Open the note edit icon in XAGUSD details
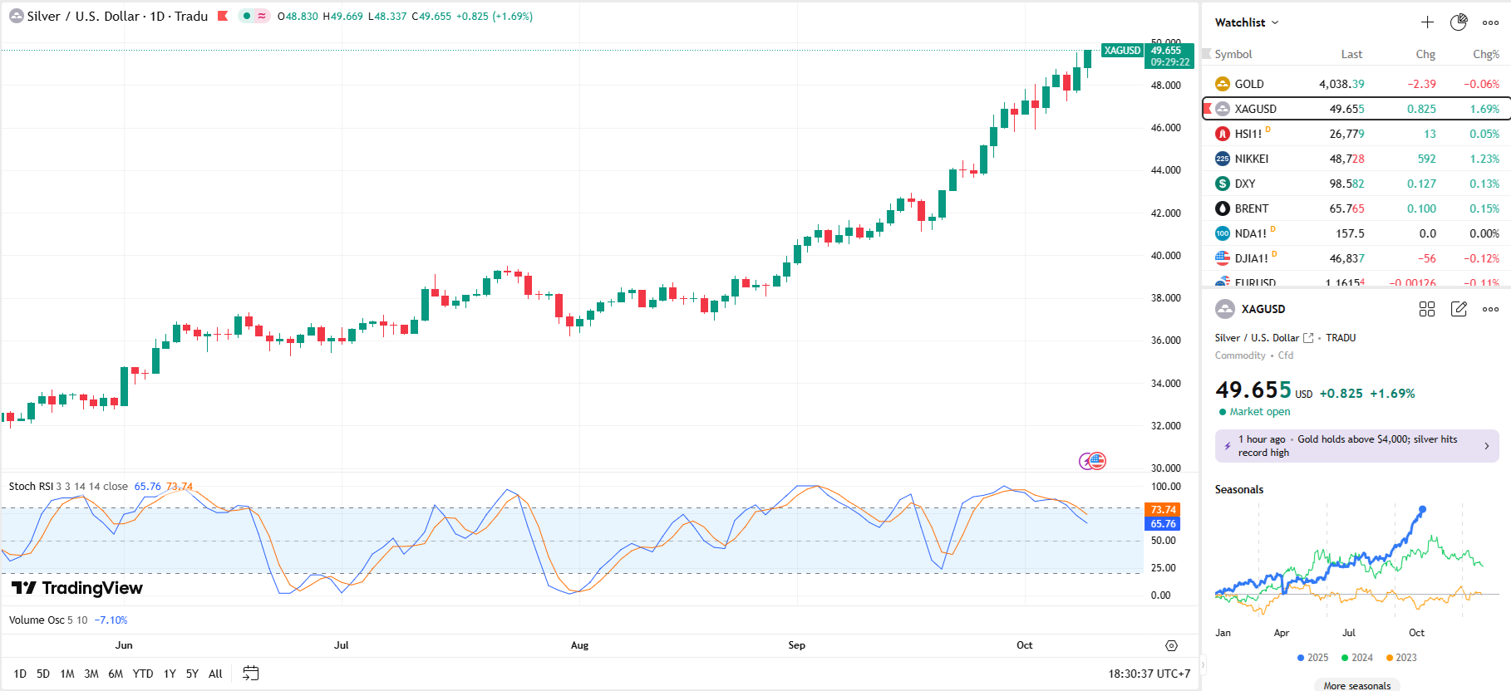Image resolution: width=1511 pixels, height=691 pixels. coord(1459,309)
